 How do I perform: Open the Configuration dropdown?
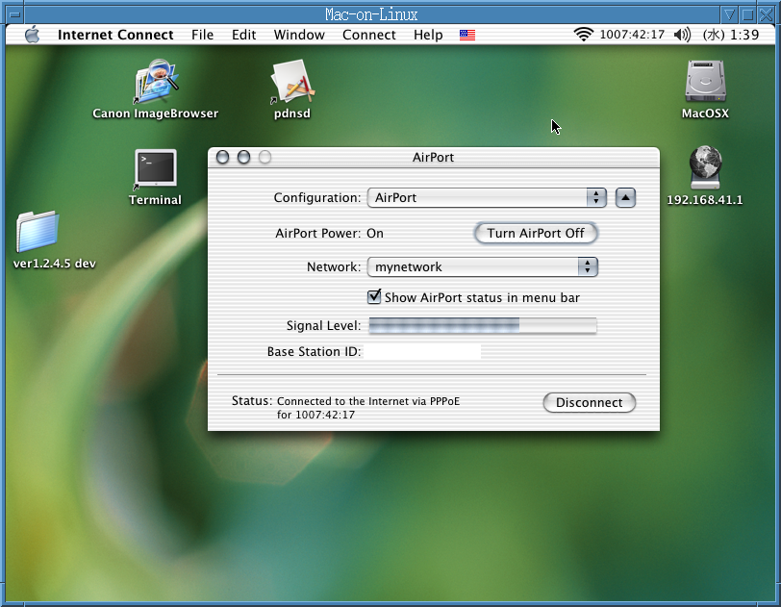[487, 198]
